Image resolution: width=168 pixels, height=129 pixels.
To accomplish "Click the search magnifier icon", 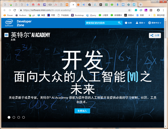I will pos(119,23).
